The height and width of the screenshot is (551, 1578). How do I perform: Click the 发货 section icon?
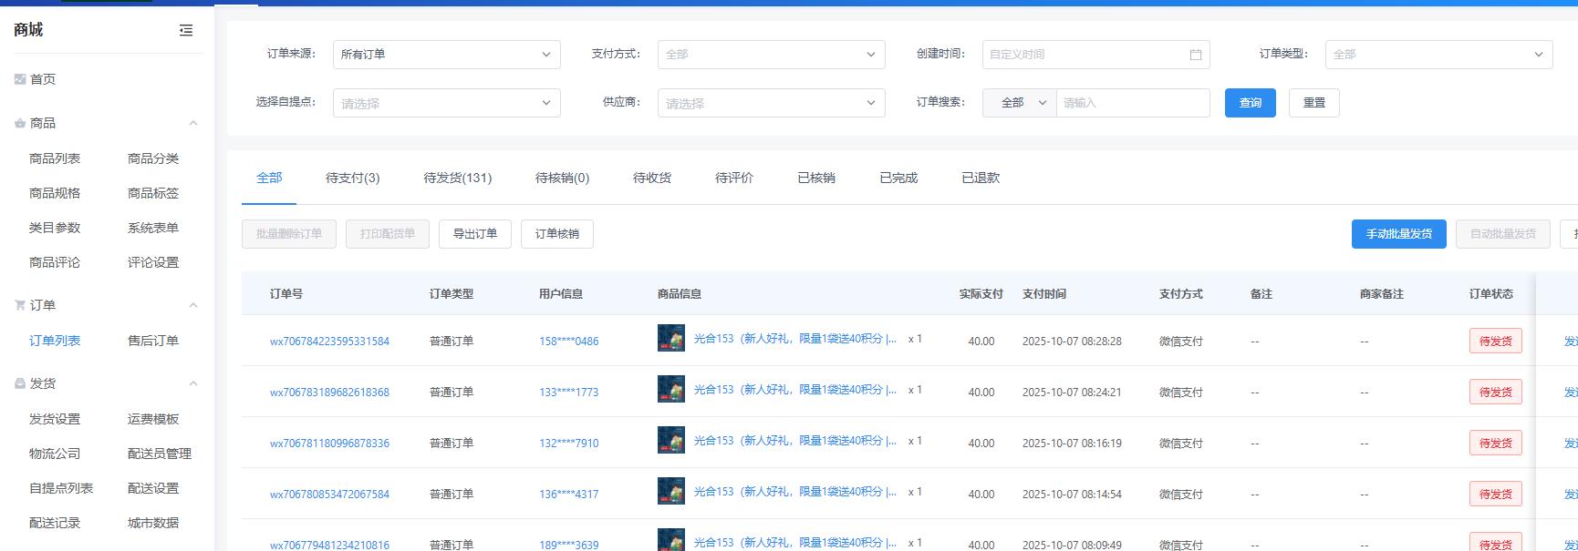point(20,383)
